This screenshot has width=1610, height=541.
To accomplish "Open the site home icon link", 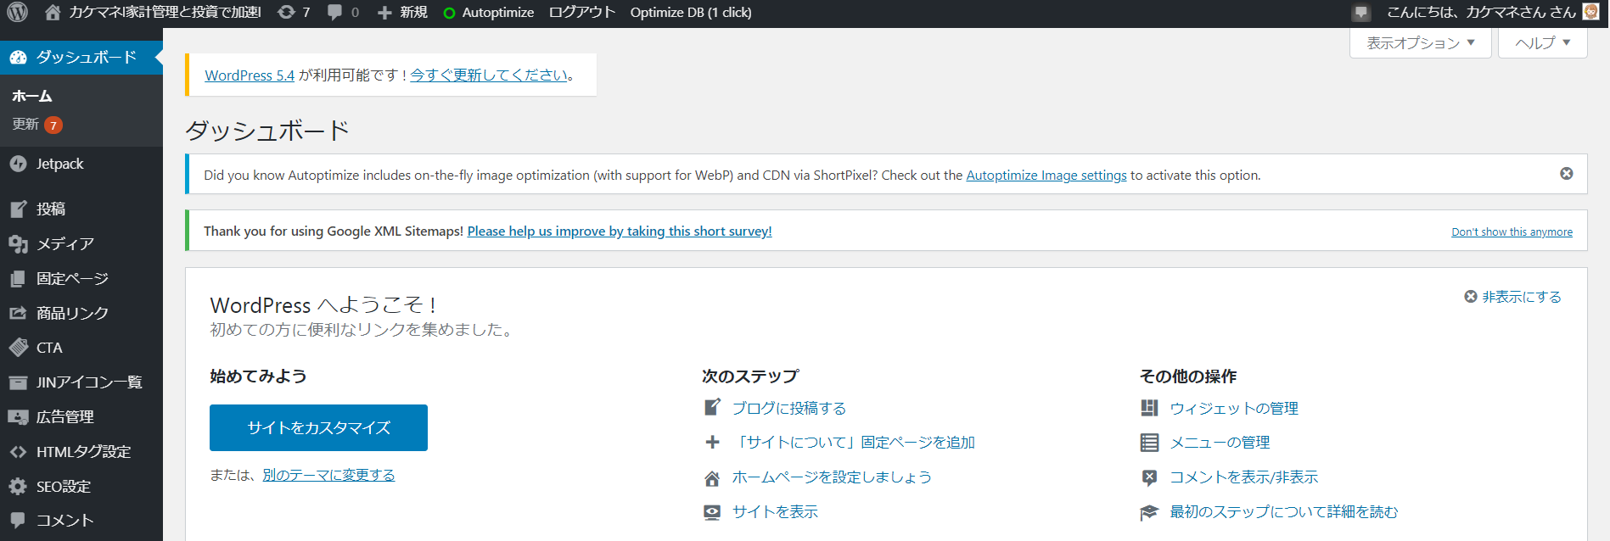I will (x=53, y=13).
